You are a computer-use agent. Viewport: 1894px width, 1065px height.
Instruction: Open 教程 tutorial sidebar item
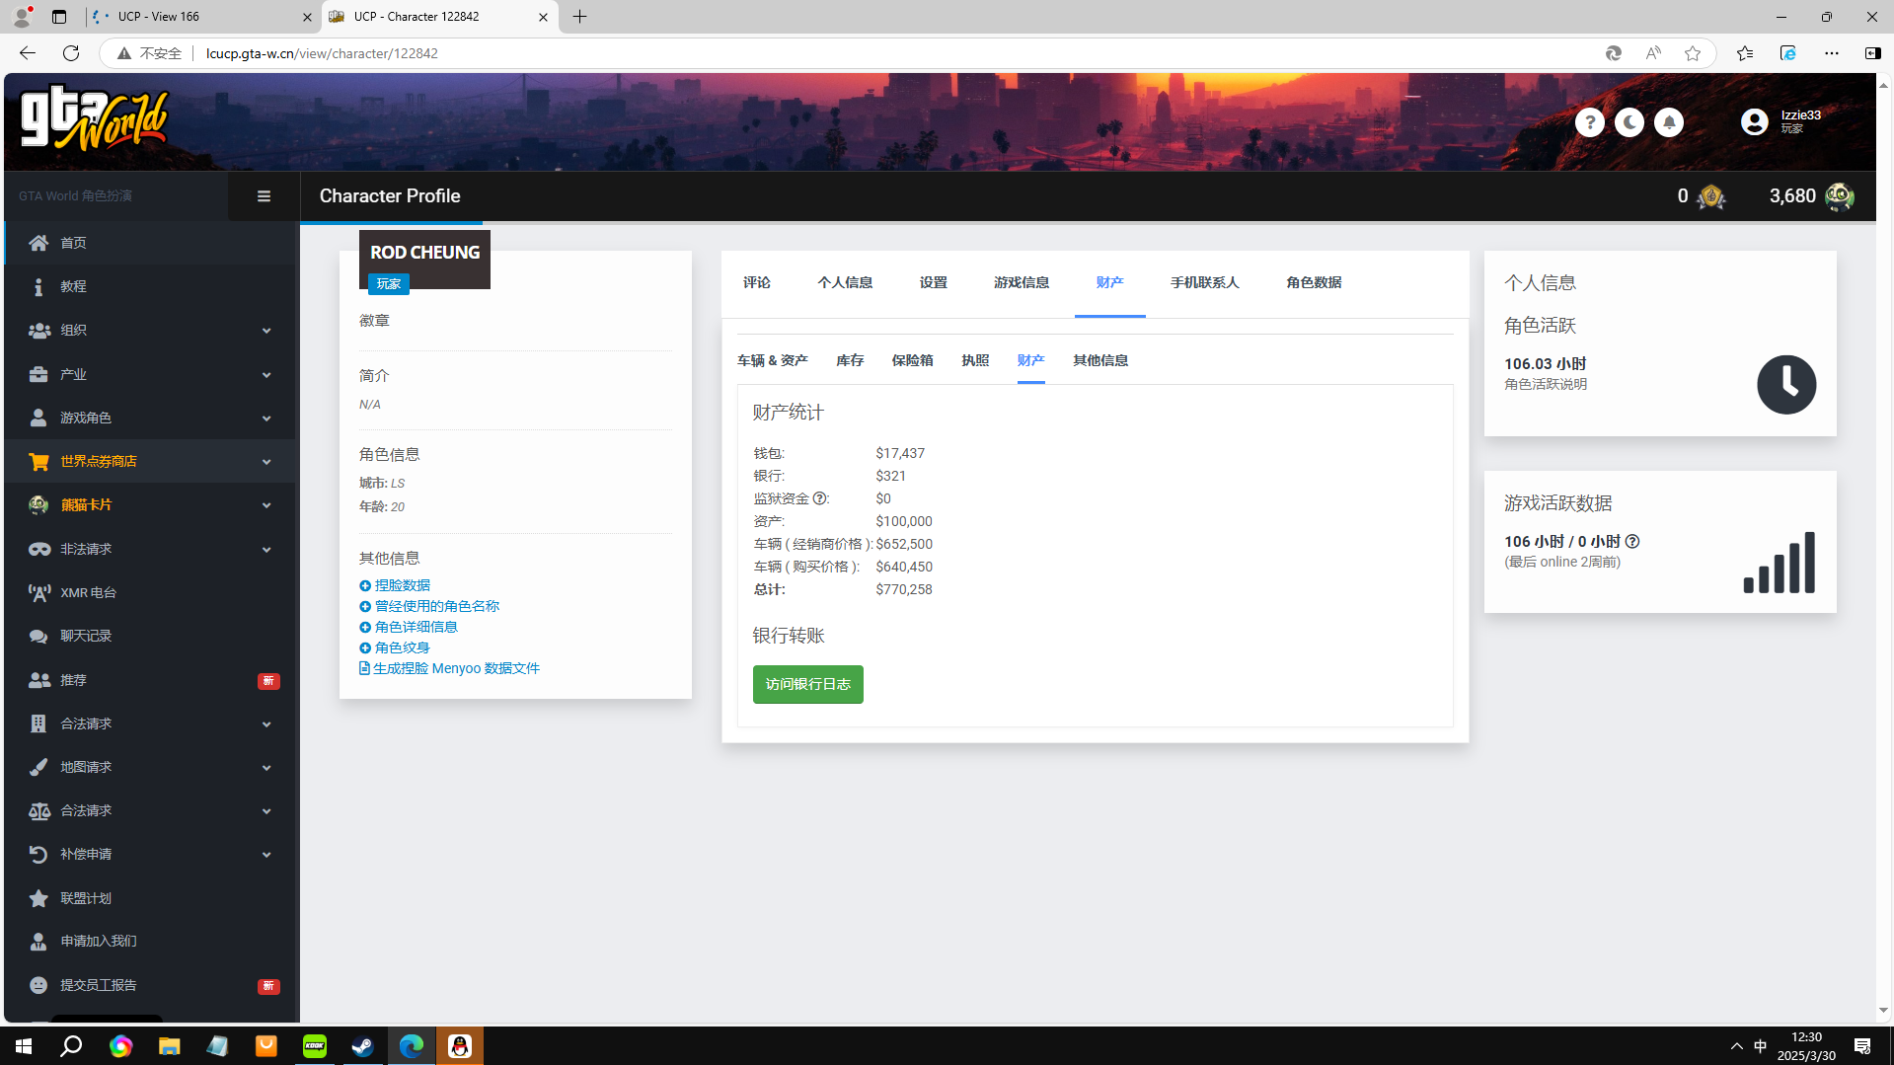150,286
